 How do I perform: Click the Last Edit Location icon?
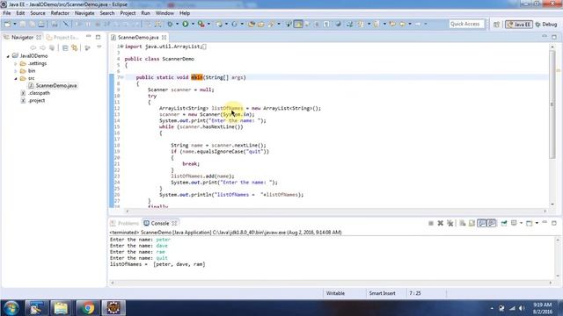point(392,24)
